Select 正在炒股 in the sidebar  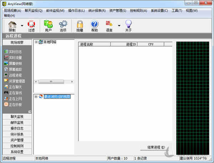13,104
